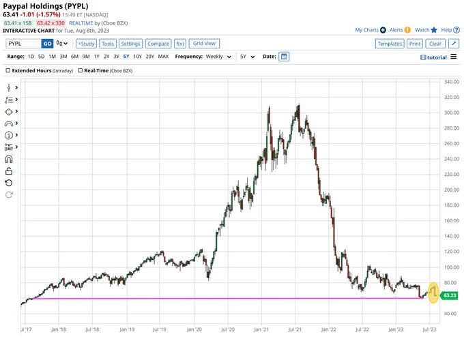
Task: Open the chart type candlestick selector
Action: [62, 44]
